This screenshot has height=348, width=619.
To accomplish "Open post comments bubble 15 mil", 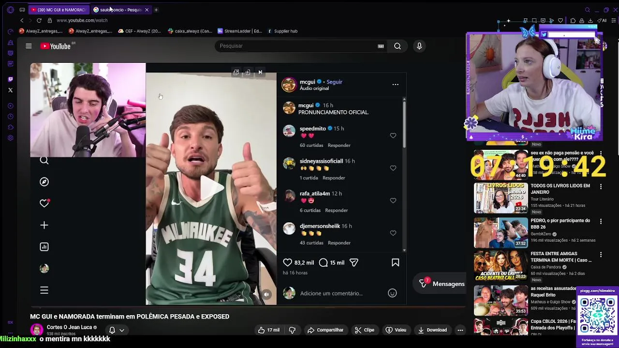I will 323,262.
